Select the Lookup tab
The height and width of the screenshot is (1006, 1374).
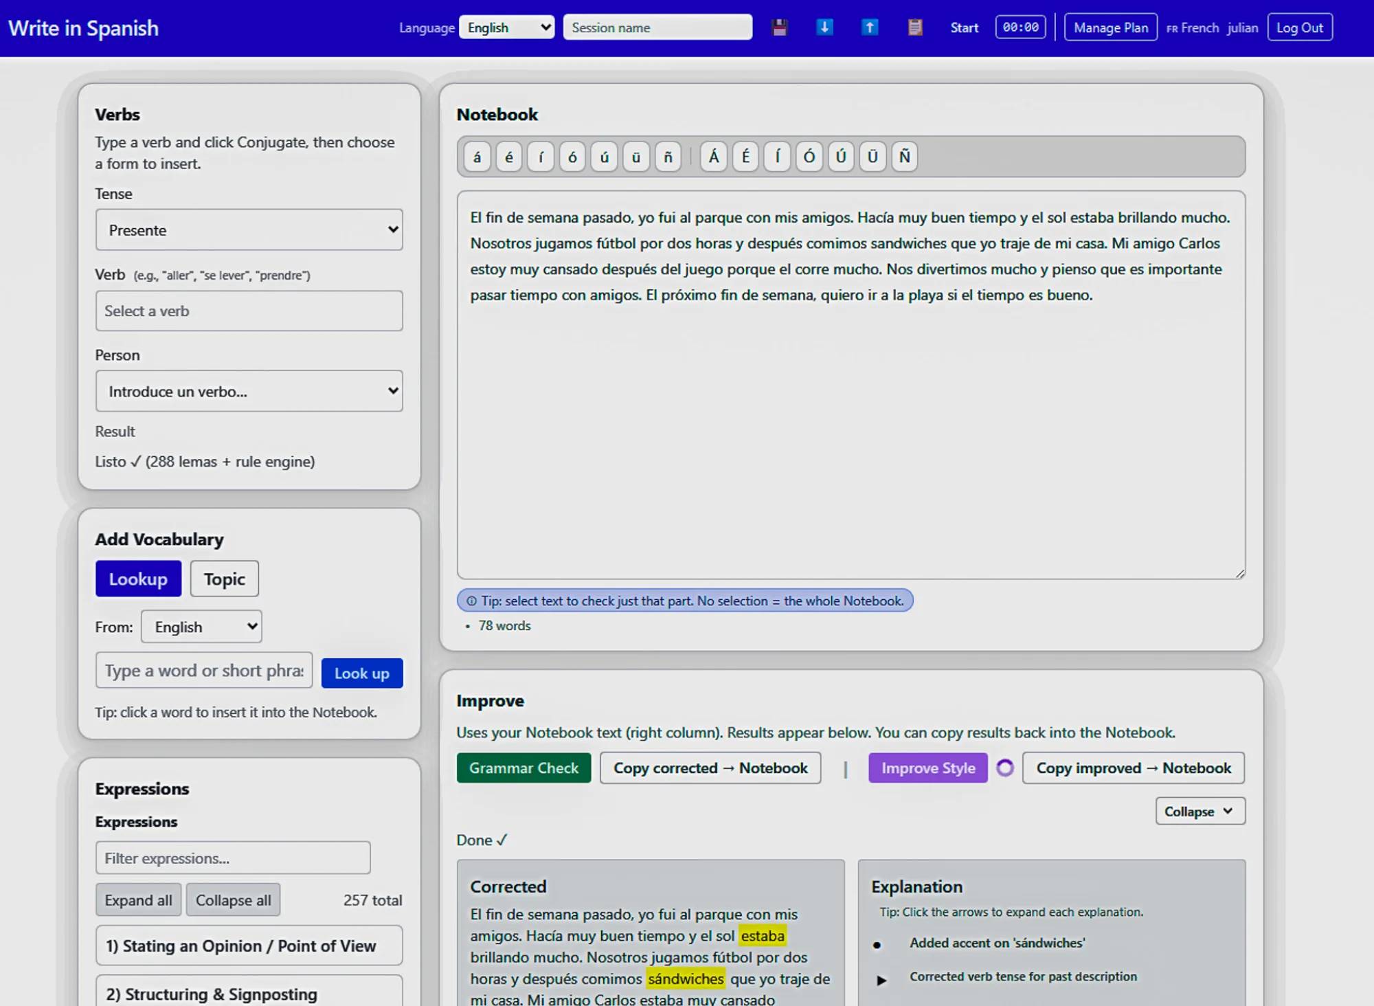(138, 579)
